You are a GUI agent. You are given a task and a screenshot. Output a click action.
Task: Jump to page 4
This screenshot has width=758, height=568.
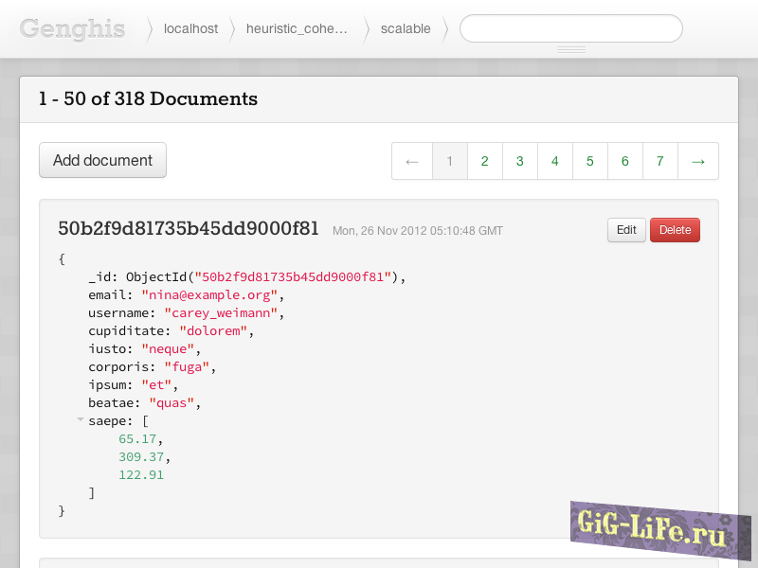555,161
